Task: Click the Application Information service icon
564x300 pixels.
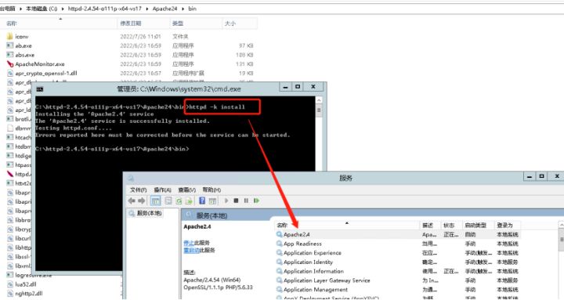Action: (x=279, y=271)
